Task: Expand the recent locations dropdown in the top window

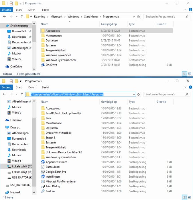Action: (17, 17)
